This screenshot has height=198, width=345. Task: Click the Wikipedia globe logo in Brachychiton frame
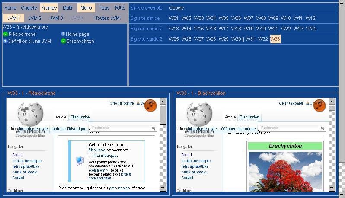click(199, 115)
